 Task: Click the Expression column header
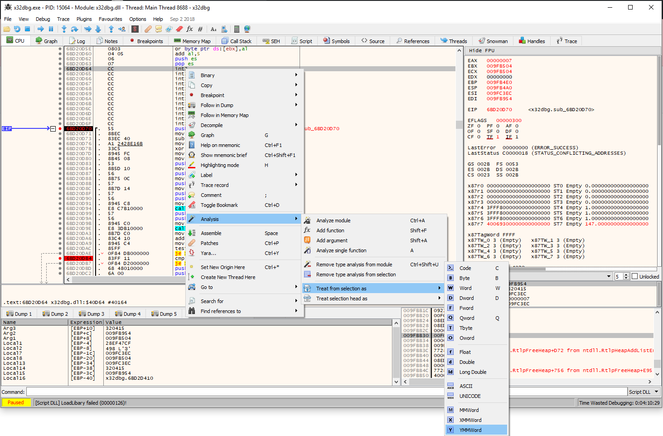click(x=86, y=322)
